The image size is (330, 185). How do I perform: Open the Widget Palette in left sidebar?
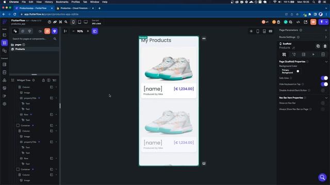coord(5,35)
